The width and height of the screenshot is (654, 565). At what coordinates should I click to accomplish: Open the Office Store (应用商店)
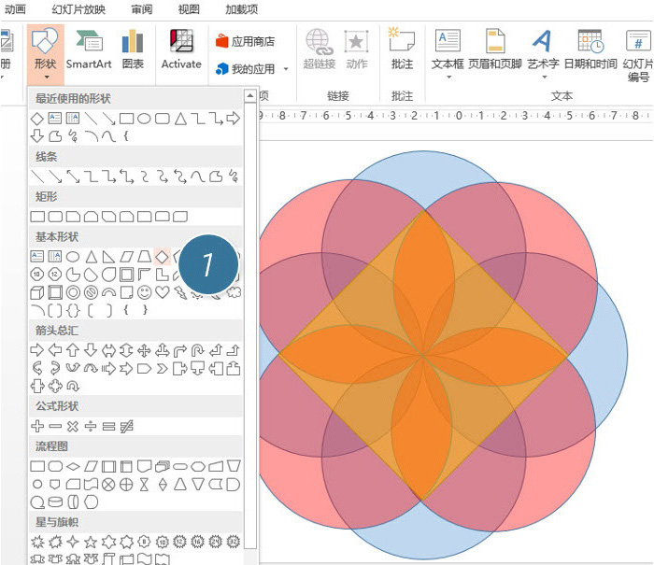(x=245, y=41)
